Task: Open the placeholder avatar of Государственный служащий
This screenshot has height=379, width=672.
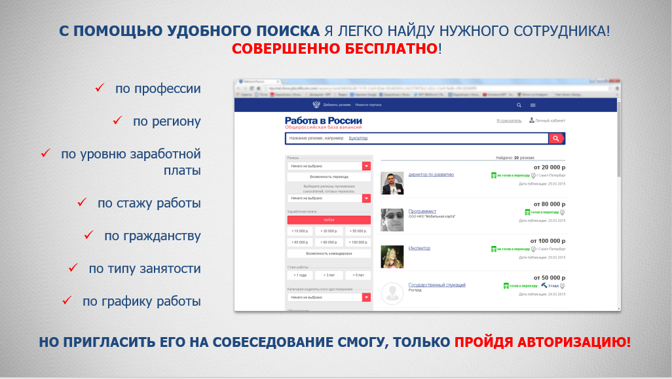Action: [x=392, y=294]
